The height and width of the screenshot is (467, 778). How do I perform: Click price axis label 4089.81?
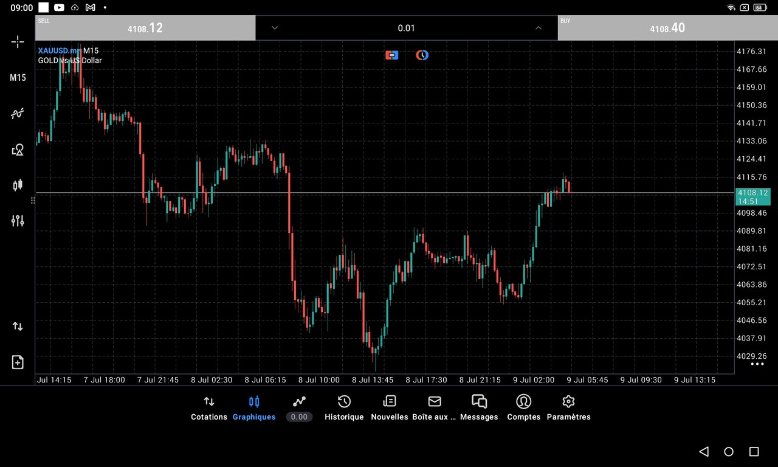751,230
